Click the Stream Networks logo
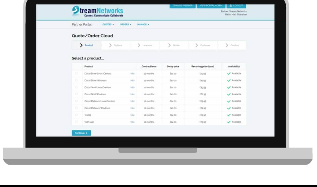This screenshot has height=187, width=317. click(97, 11)
